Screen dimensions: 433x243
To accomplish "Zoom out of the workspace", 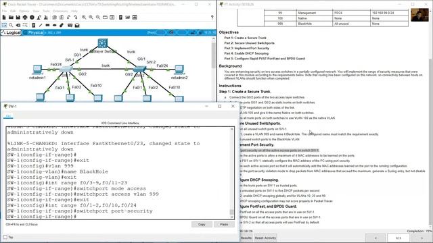I will tap(98, 18).
